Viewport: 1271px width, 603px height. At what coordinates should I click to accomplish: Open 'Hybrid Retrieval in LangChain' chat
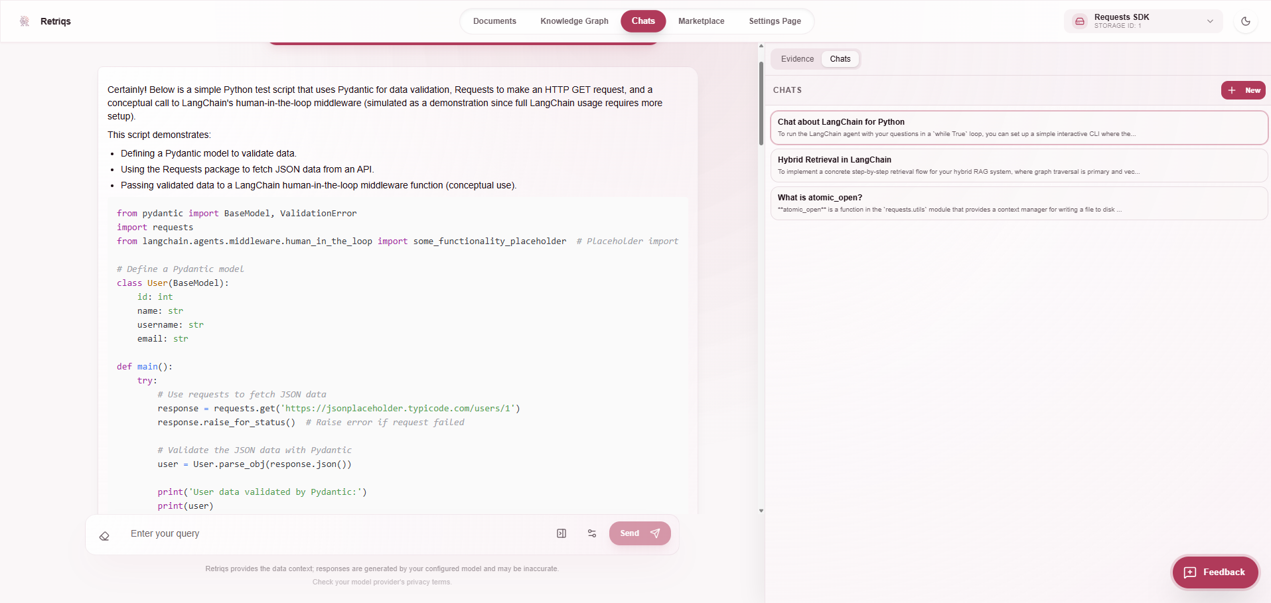[1018, 165]
